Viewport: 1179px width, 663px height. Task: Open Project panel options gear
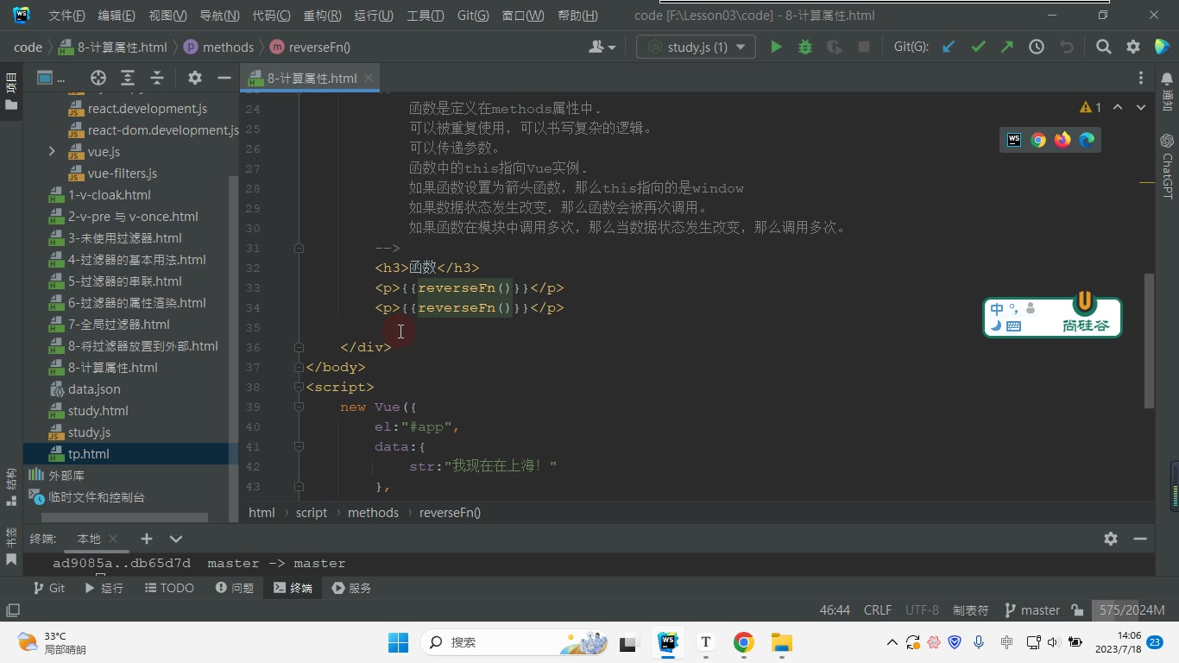click(x=195, y=78)
